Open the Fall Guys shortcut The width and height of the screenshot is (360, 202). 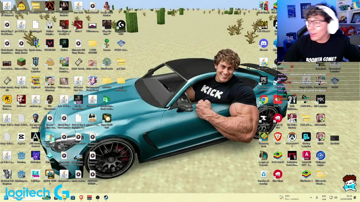click(35, 176)
